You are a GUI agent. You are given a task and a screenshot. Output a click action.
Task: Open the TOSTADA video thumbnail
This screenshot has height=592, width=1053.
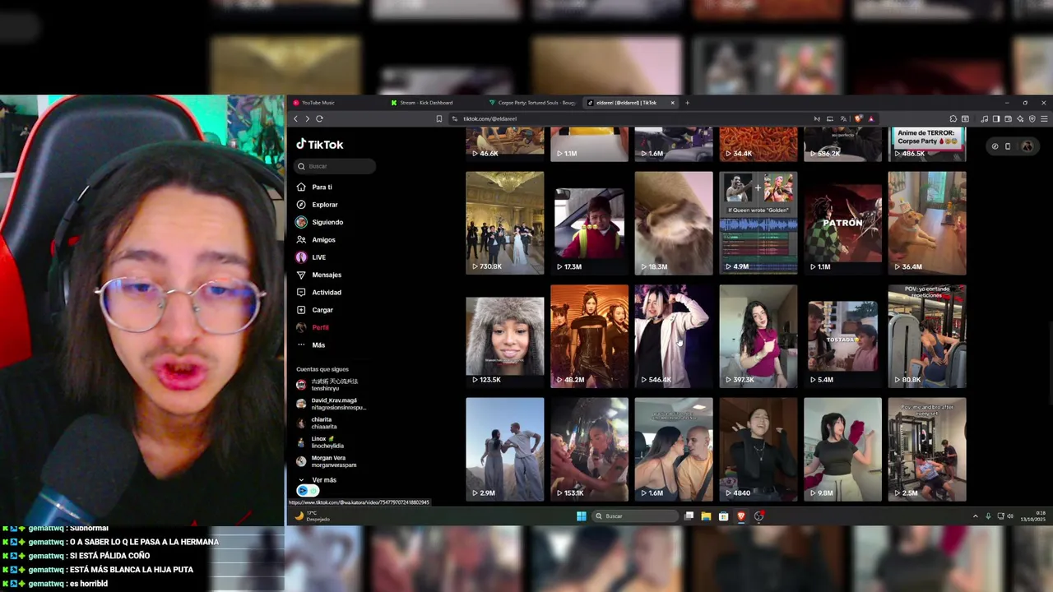843,336
